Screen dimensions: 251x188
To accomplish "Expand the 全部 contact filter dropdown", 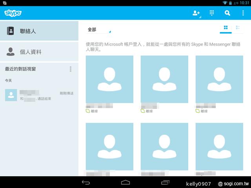I will tap(98, 30).
